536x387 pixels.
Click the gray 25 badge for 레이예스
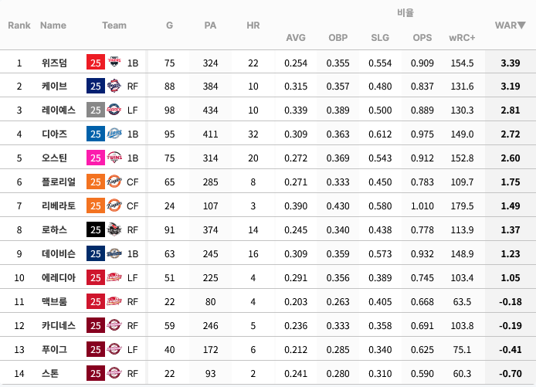(x=96, y=110)
